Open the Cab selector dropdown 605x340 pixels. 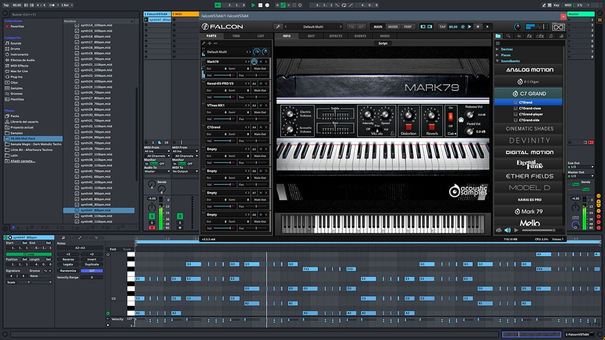451,133
